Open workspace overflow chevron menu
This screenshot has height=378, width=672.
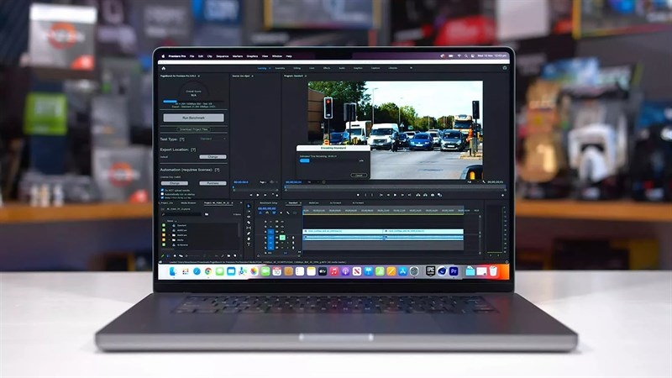411,68
